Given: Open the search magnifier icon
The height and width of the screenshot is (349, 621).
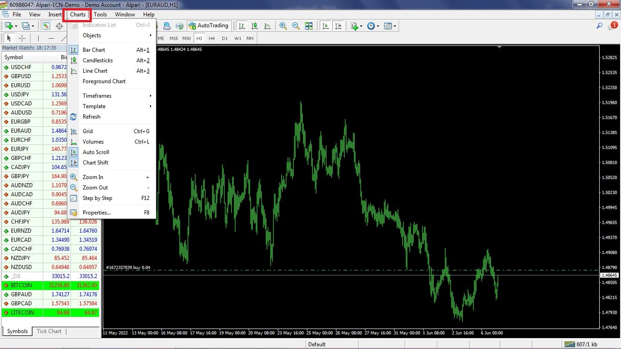Looking at the screenshot, I should coord(600,26).
